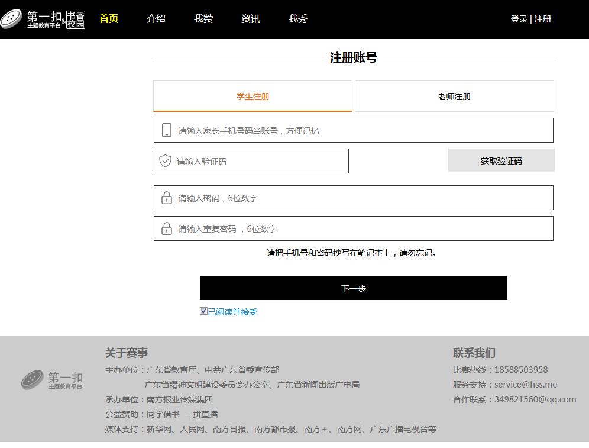Open the 介绍 navigation item
Image resolution: width=589 pixels, height=448 pixels.
click(x=156, y=19)
